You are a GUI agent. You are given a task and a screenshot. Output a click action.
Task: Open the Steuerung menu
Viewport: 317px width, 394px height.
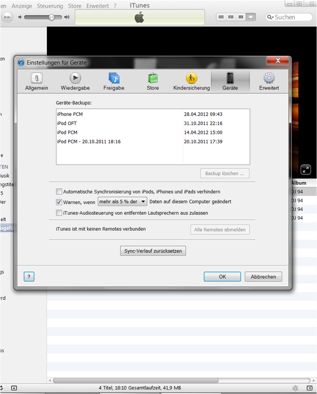click(x=50, y=6)
